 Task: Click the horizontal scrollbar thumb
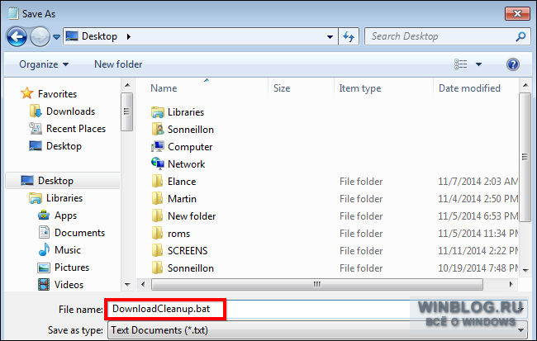(x=317, y=285)
